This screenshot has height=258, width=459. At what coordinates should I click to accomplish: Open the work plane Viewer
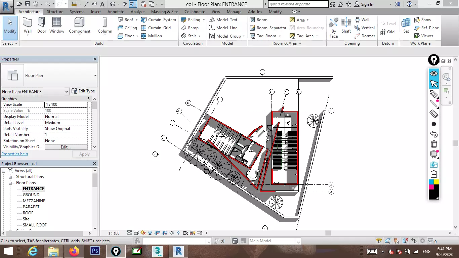tap(424, 36)
